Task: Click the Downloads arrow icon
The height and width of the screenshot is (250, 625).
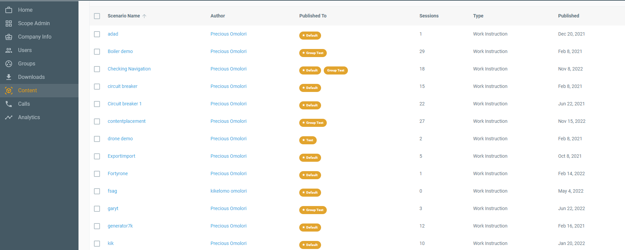Action: click(9, 77)
